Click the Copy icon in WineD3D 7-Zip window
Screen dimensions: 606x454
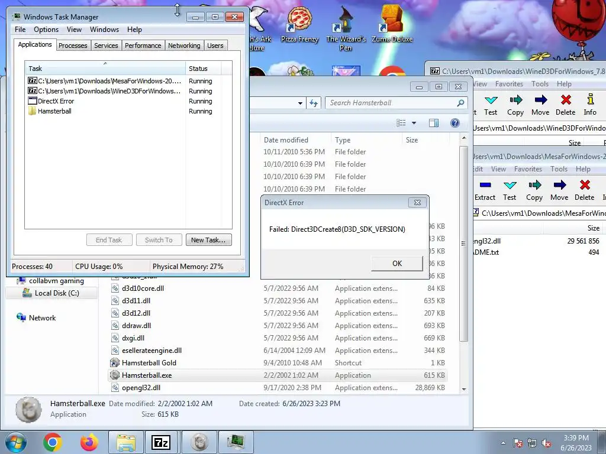click(x=515, y=105)
